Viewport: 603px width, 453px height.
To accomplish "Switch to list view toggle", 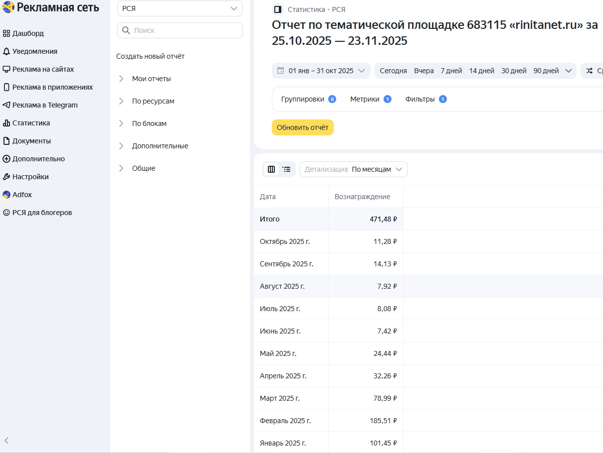I will (287, 169).
